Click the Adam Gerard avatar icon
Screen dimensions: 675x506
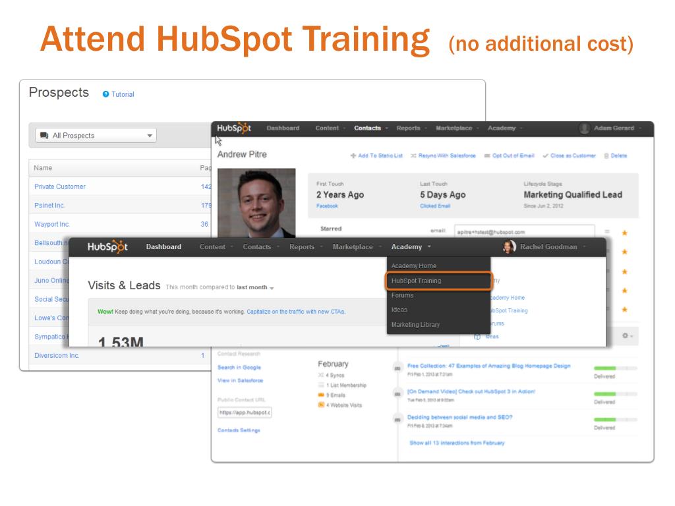[584, 128]
